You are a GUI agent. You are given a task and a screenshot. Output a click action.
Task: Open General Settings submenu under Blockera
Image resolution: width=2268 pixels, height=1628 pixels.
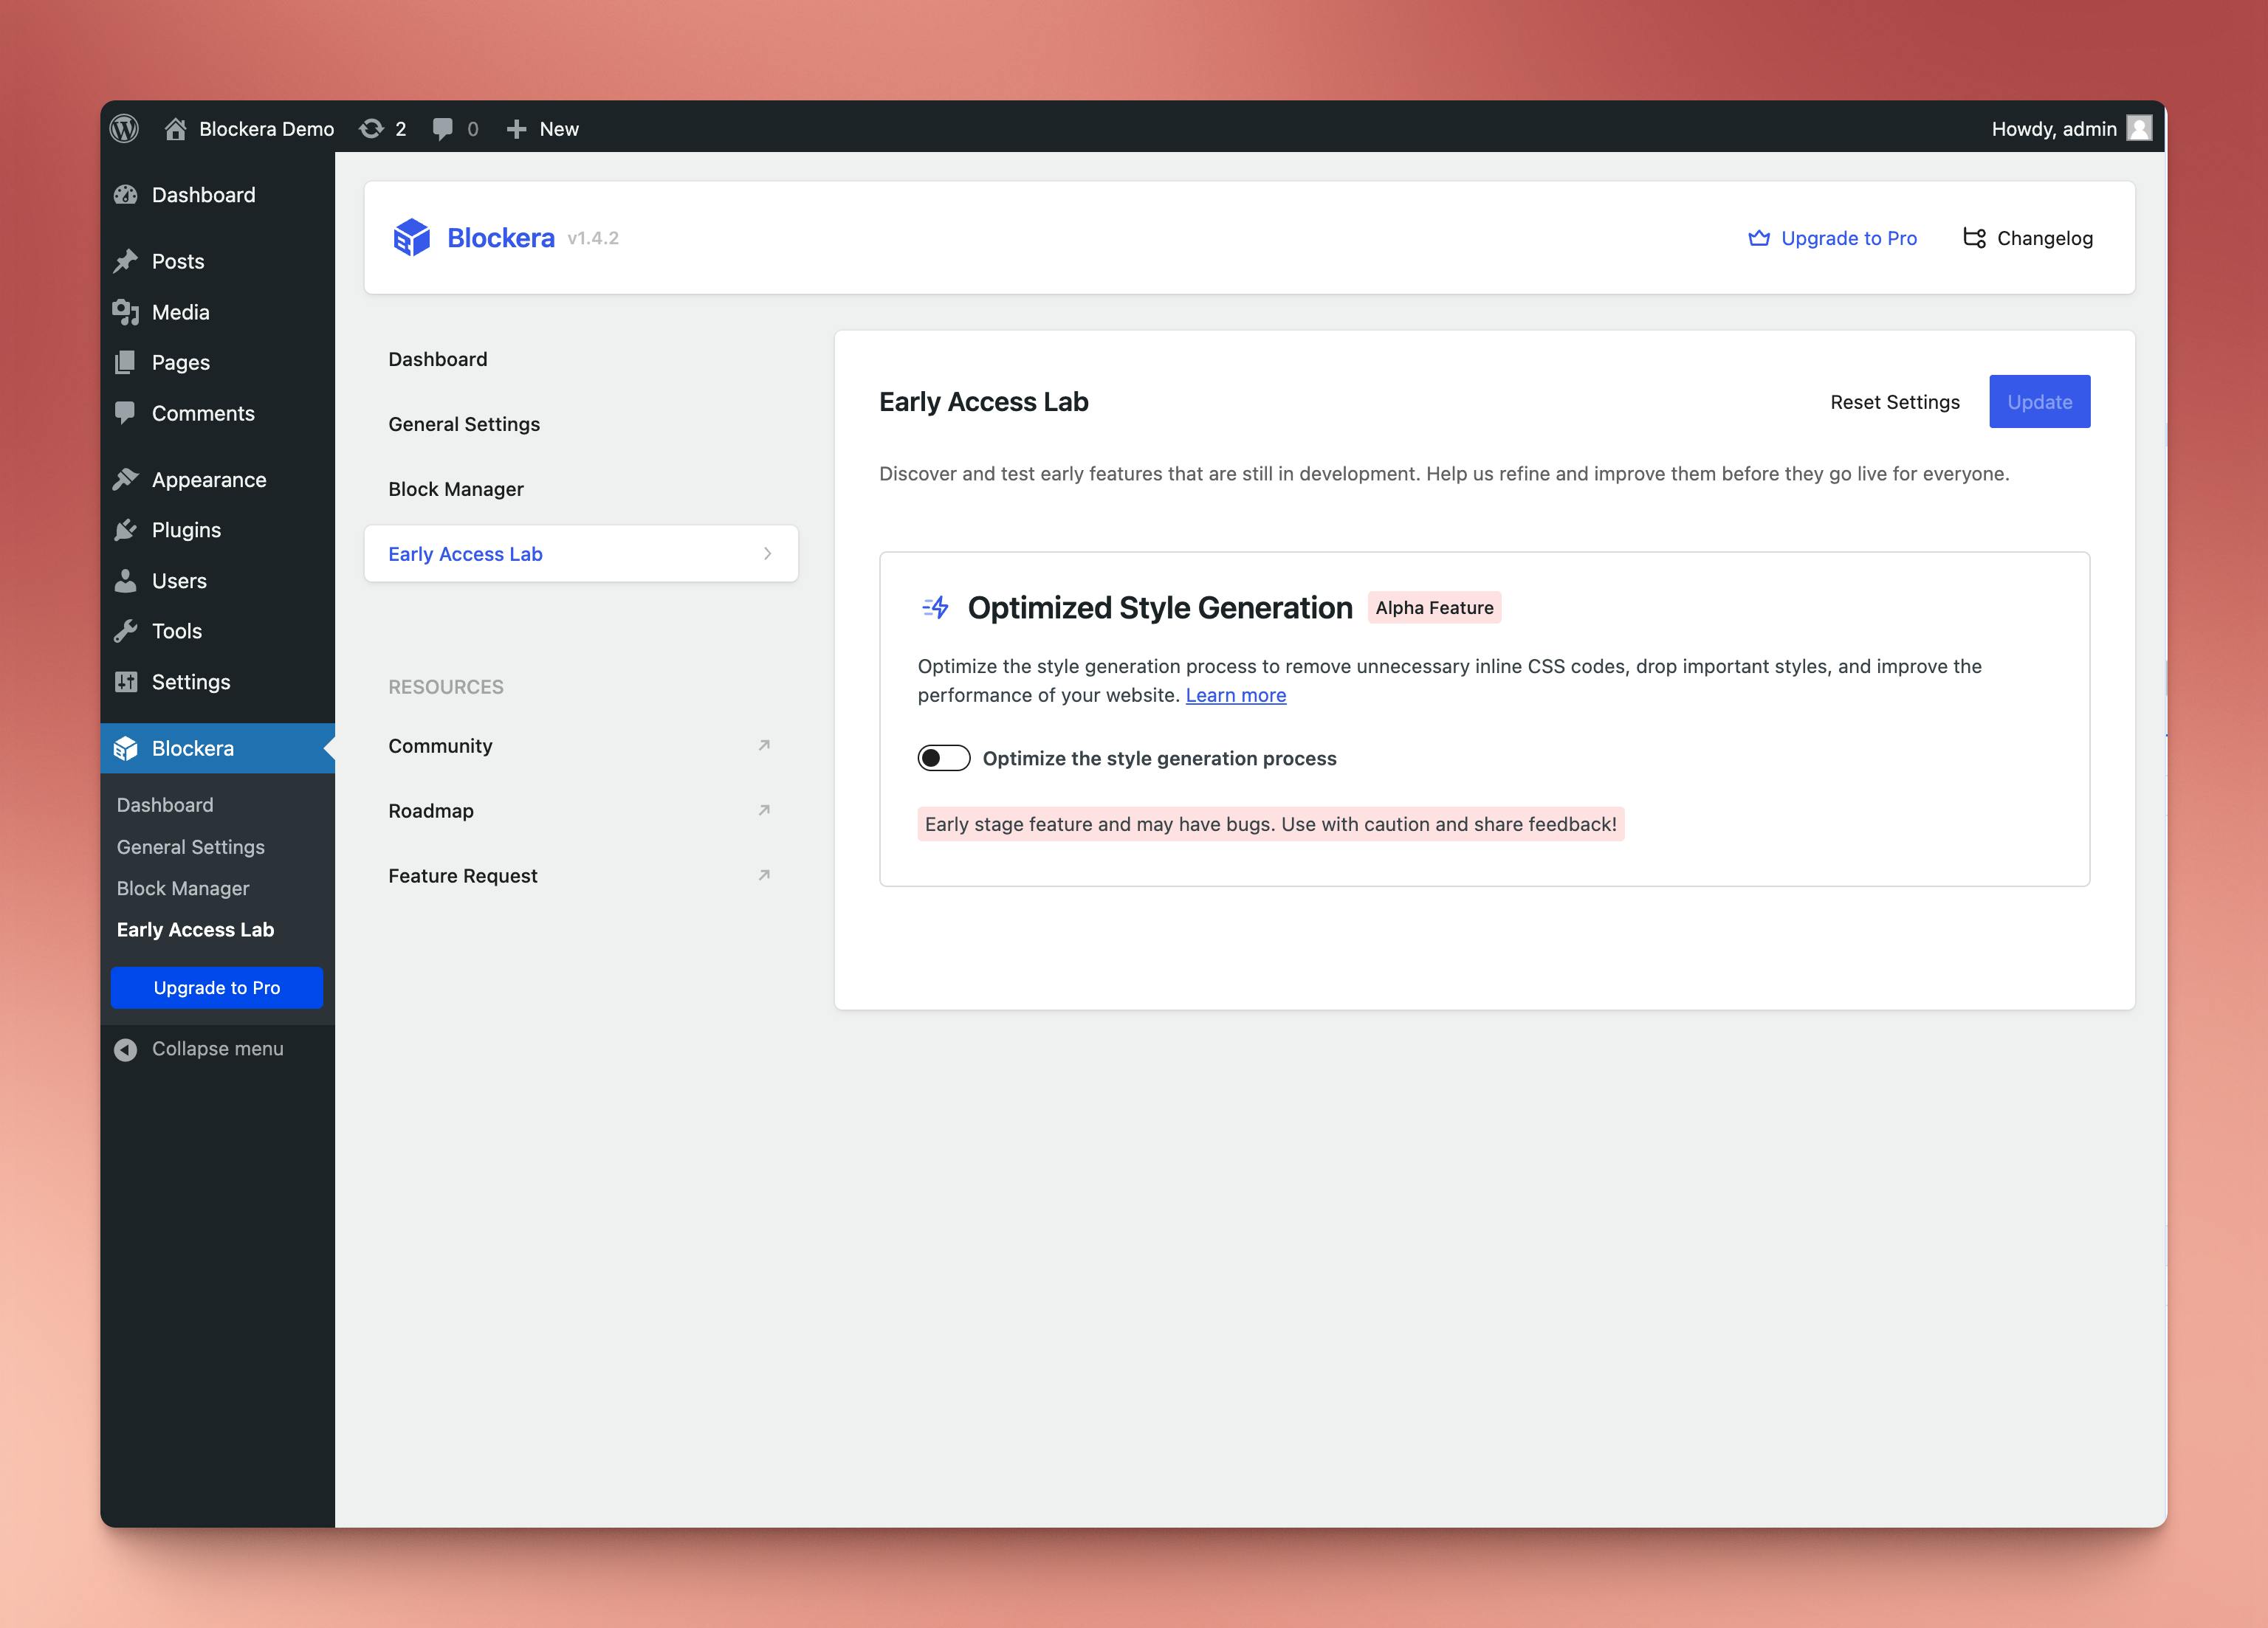191,847
